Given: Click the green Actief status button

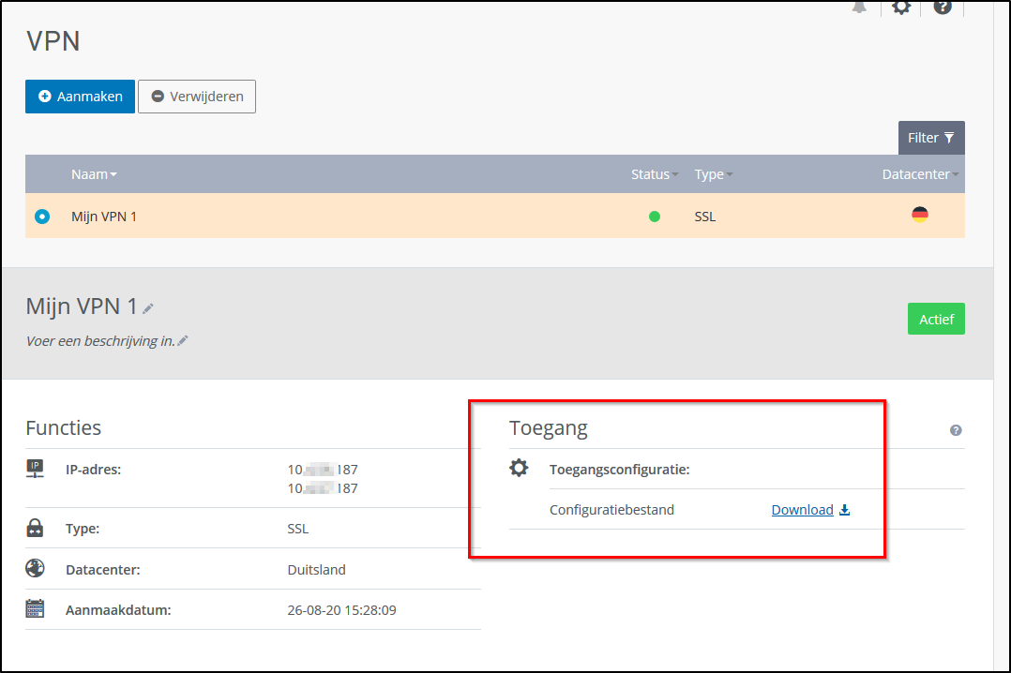Looking at the screenshot, I should click(x=935, y=319).
